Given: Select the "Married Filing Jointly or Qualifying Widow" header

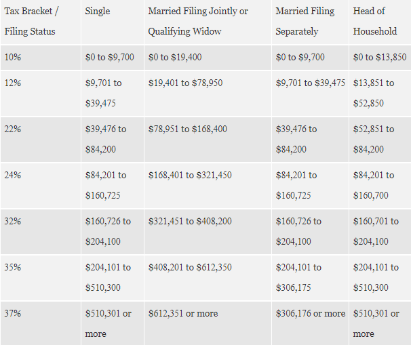Looking at the screenshot, I should [198, 21].
